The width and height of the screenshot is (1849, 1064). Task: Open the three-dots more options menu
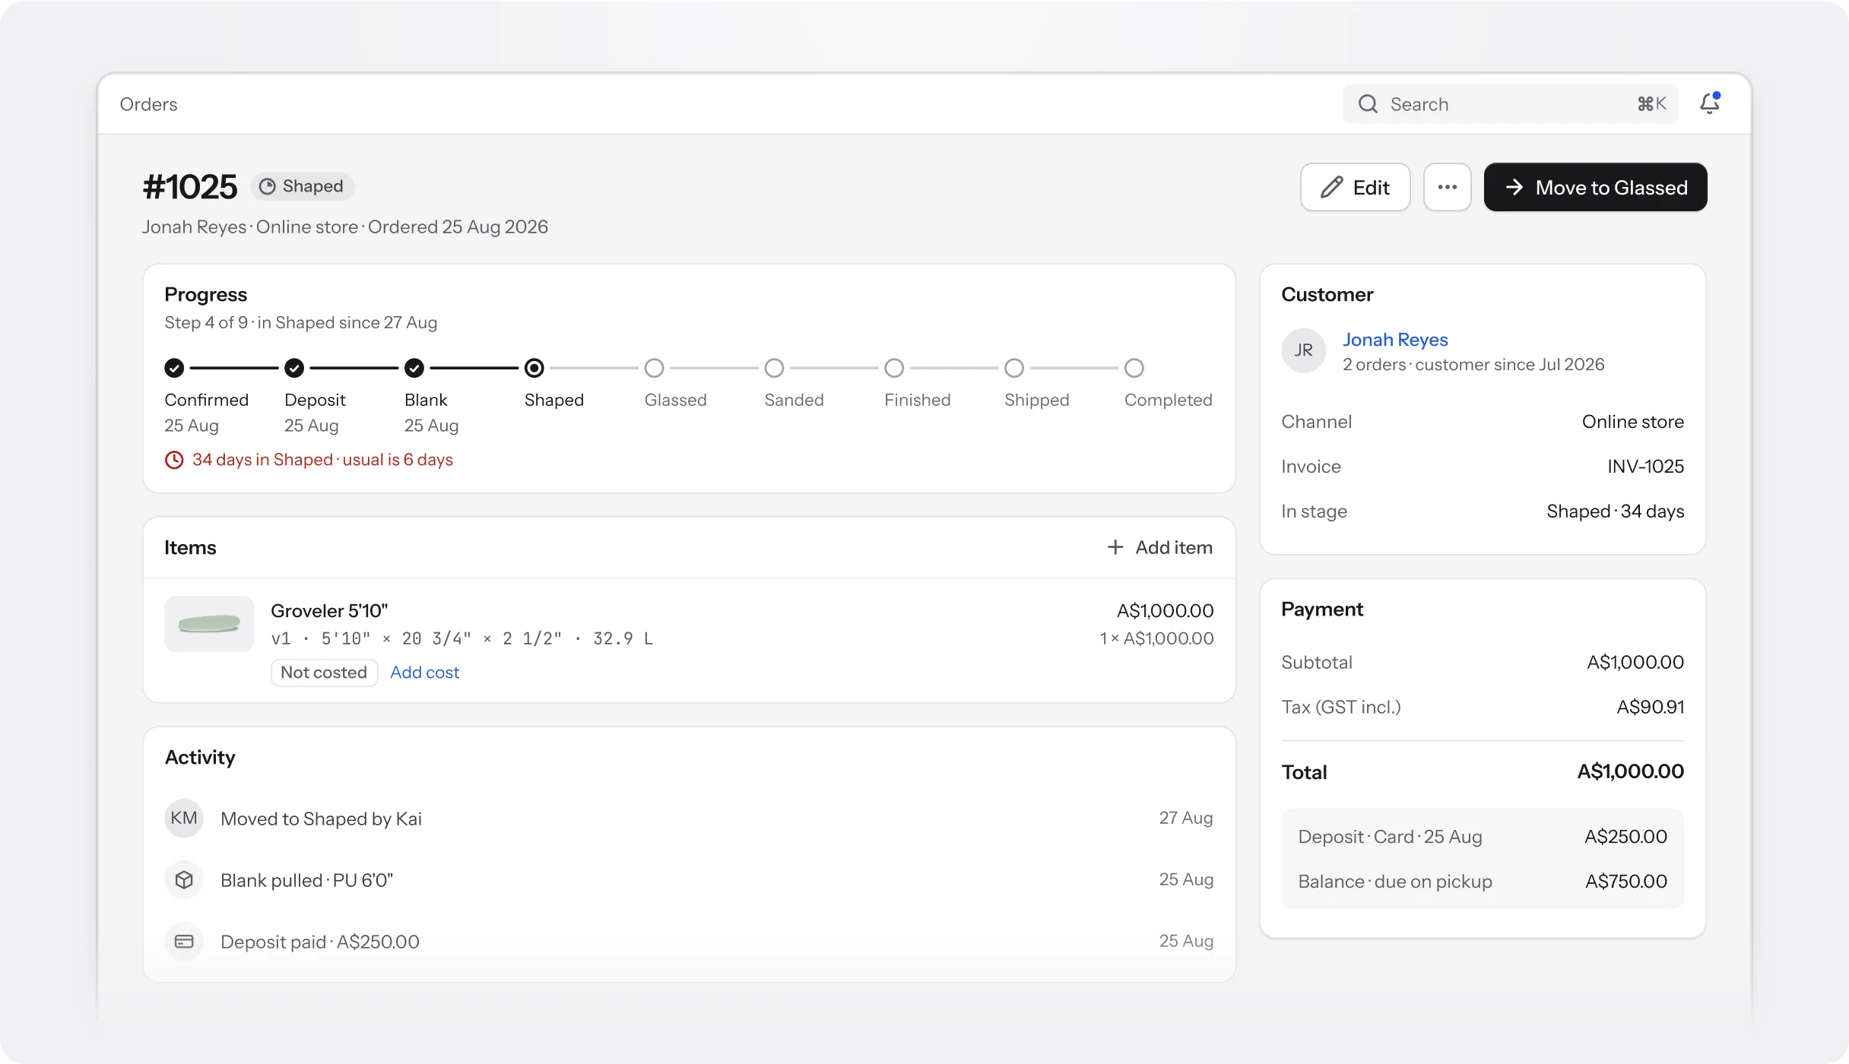click(1447, 187)
